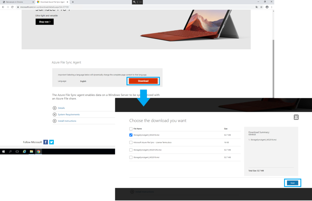312x201 pixels.
Task: Click the Total Size: 52.7 MB text
Action: pos(256,171)
